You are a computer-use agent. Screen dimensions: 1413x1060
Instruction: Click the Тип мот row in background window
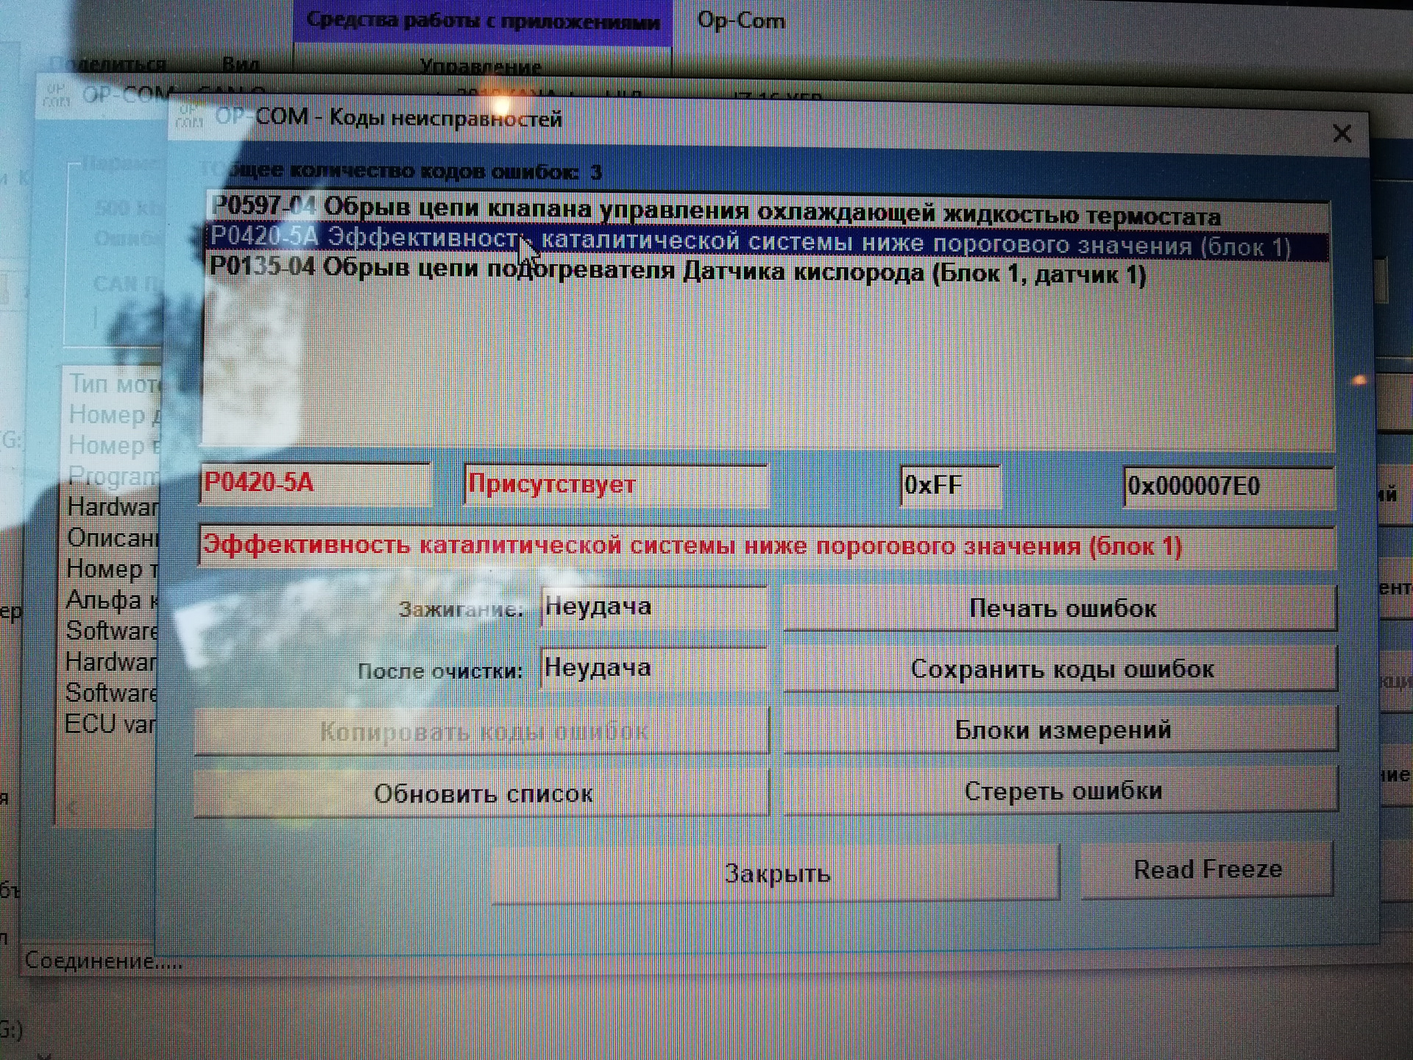click(115, 384)
